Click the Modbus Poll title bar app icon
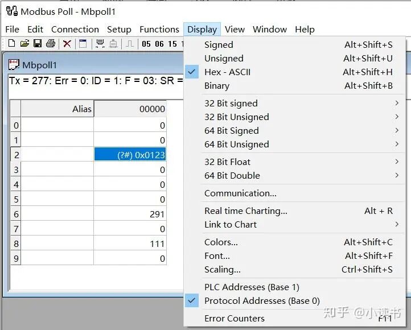The image size is (411, 330). point(12,11)
